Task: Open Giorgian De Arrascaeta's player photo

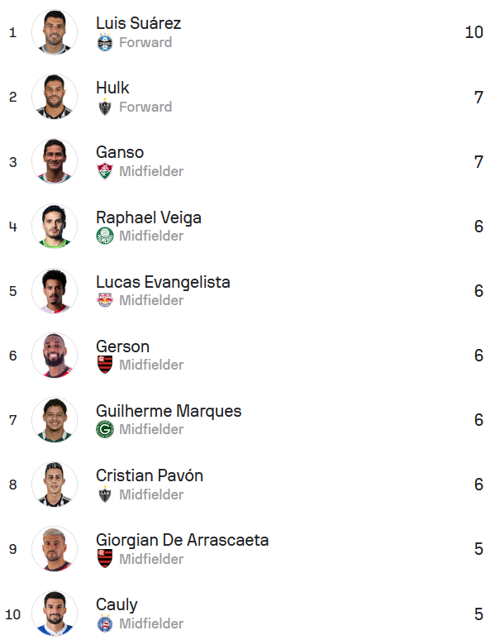Action: coord(55,549)
